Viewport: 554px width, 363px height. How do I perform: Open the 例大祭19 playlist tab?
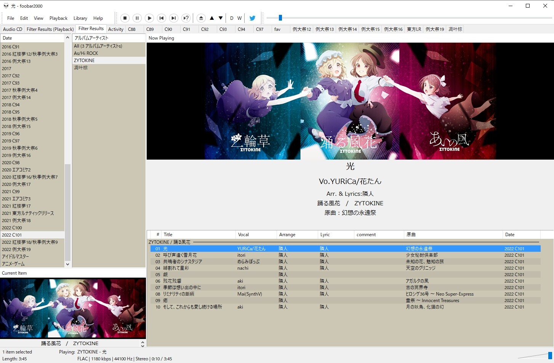point(435,29)
